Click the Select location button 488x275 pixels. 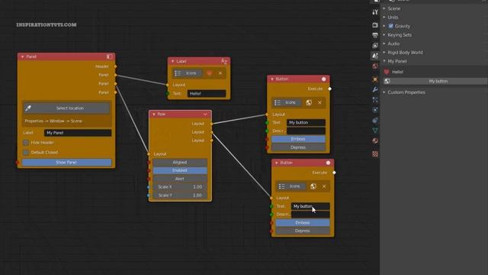coord(66,108)
